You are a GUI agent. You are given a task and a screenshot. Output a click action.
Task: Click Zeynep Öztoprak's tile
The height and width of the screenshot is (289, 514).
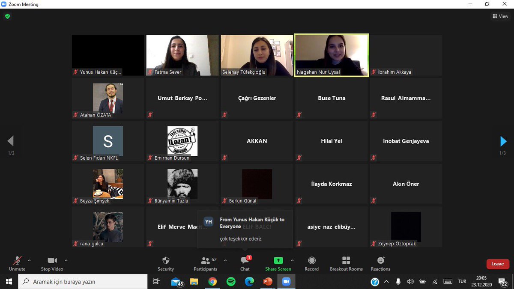coord(406,226)
